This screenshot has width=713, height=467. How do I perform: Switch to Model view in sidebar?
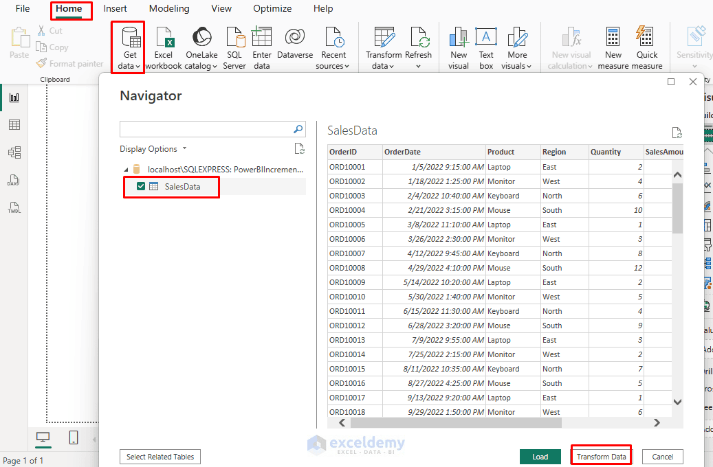click(x=14, y=152)
